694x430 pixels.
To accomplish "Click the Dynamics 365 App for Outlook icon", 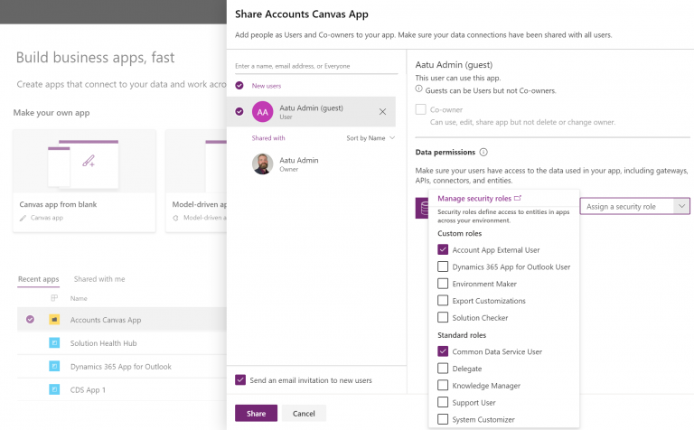I will 54,366.
